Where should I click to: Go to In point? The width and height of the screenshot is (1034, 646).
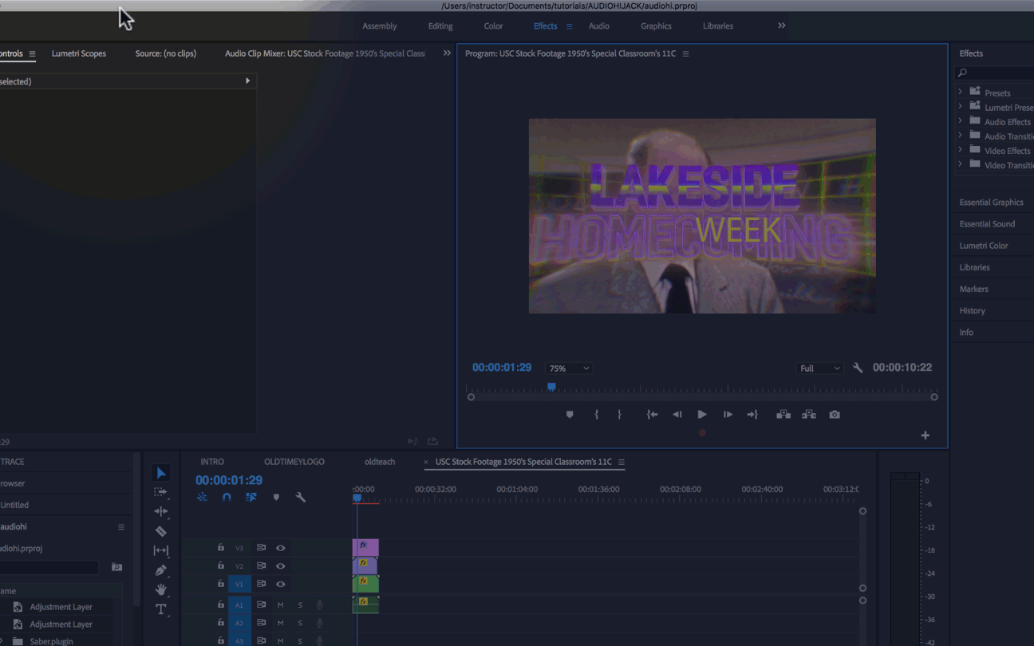tap(652, 415)
